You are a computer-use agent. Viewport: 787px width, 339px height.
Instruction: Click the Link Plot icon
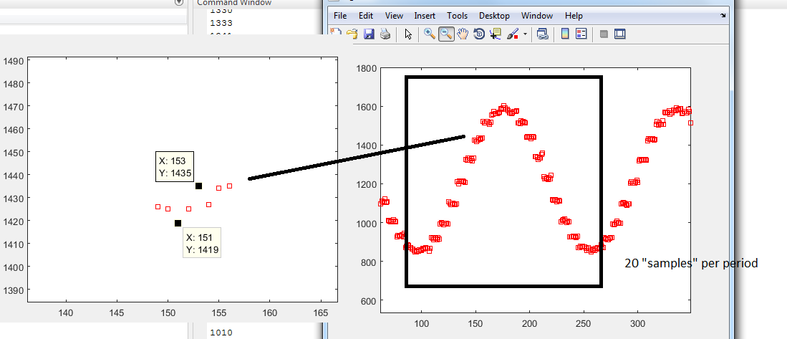(542, 34)
